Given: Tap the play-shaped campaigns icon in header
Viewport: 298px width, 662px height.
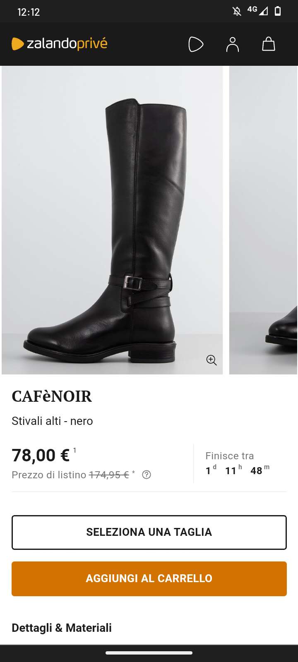Looking at the screenshot, I should [196, 44].
